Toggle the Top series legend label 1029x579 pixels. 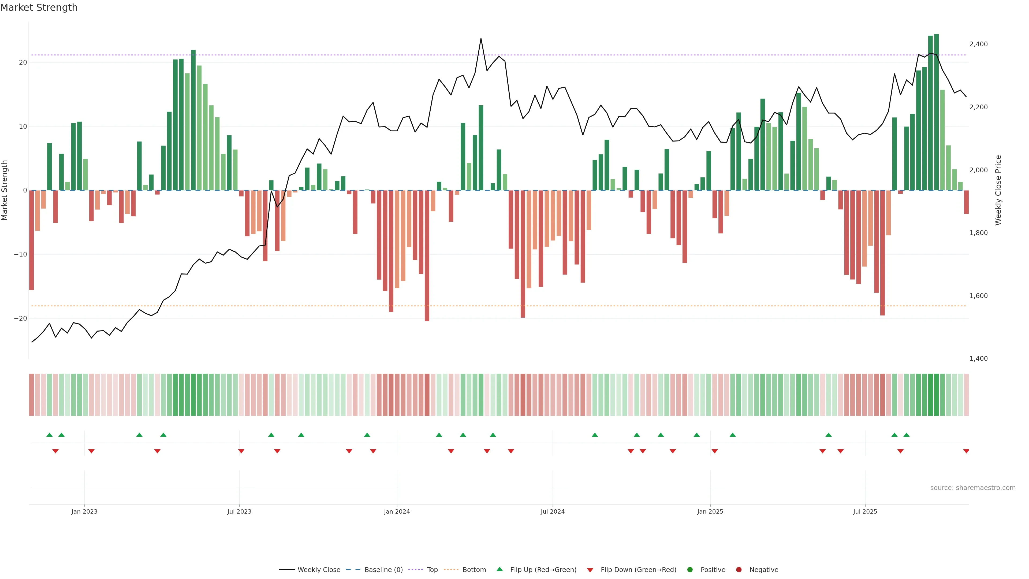click(432, 569)
